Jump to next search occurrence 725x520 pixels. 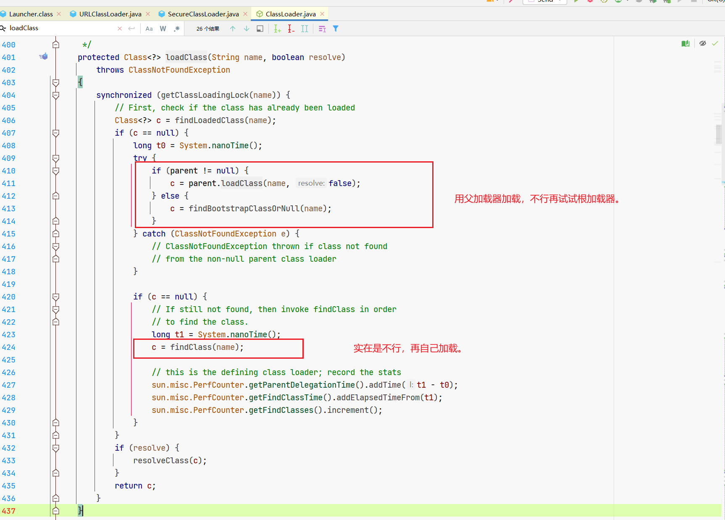click(247, 29)
